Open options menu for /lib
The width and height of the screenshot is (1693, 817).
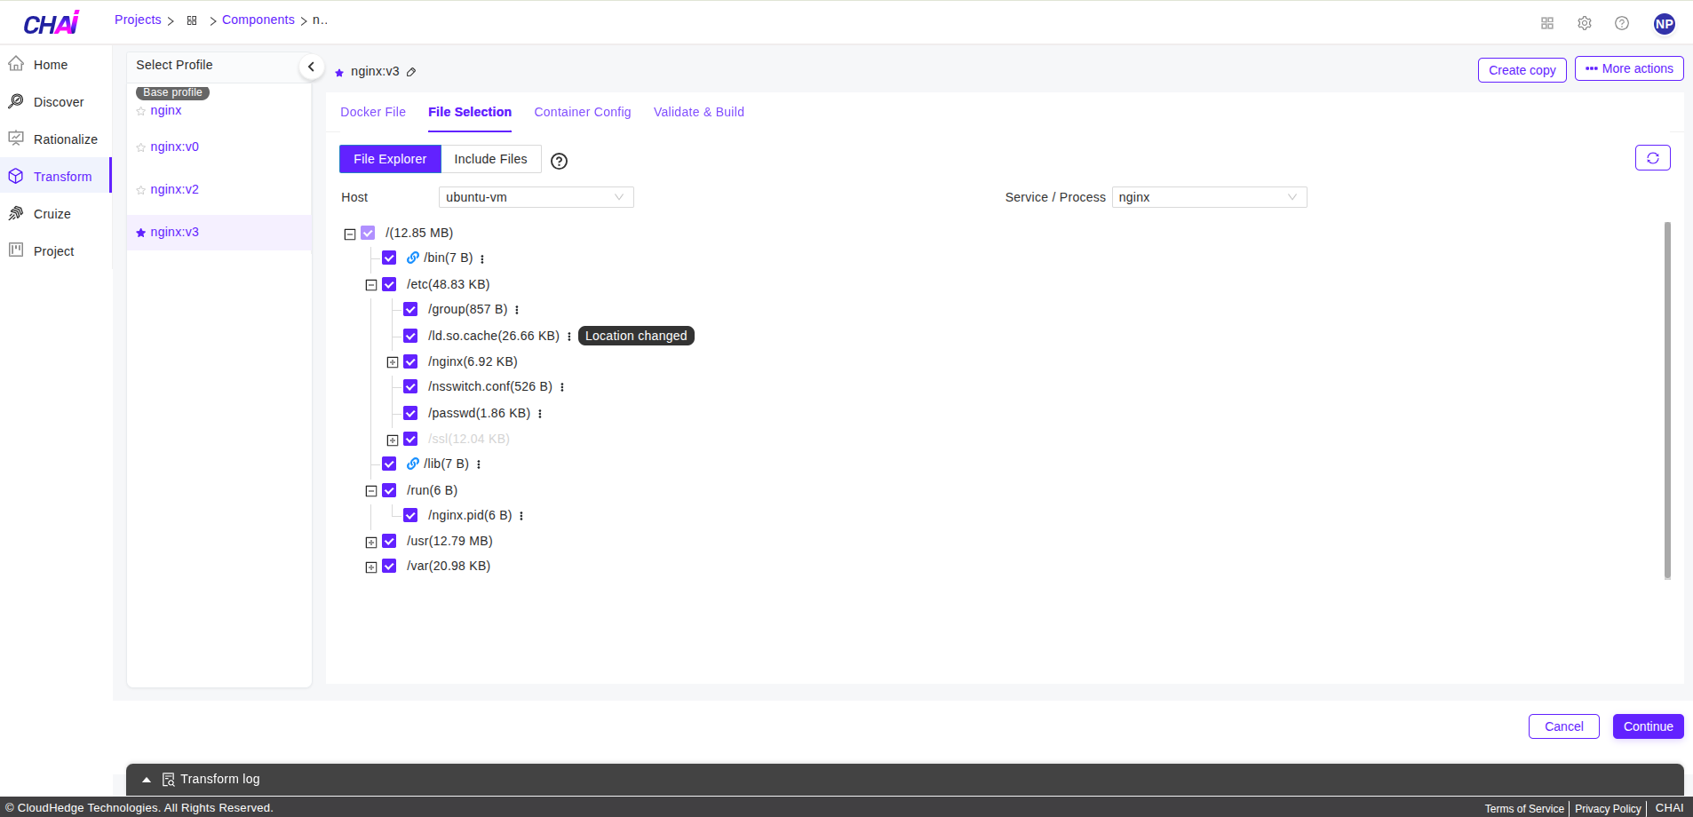[x=479, y=464]
